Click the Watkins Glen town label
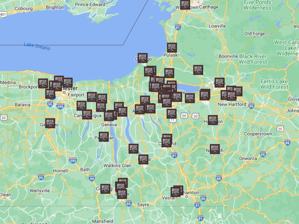Screen dimensions: 299x224 (x=117, y=166)
